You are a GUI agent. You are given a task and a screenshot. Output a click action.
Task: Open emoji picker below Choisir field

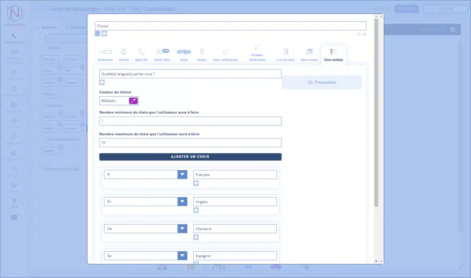(104, 34)
